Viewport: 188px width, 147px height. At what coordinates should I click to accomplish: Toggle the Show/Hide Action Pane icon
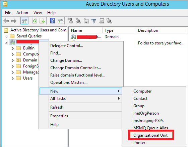60,21
